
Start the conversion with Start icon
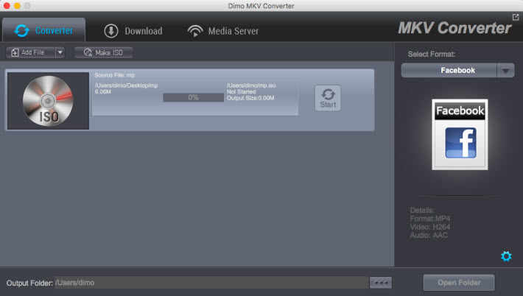(x=328, y=99)
